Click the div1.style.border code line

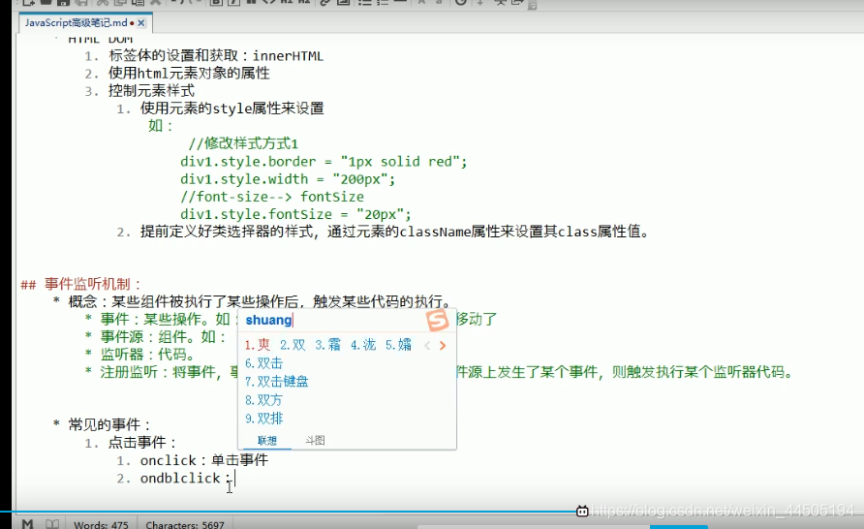(324, 162)
